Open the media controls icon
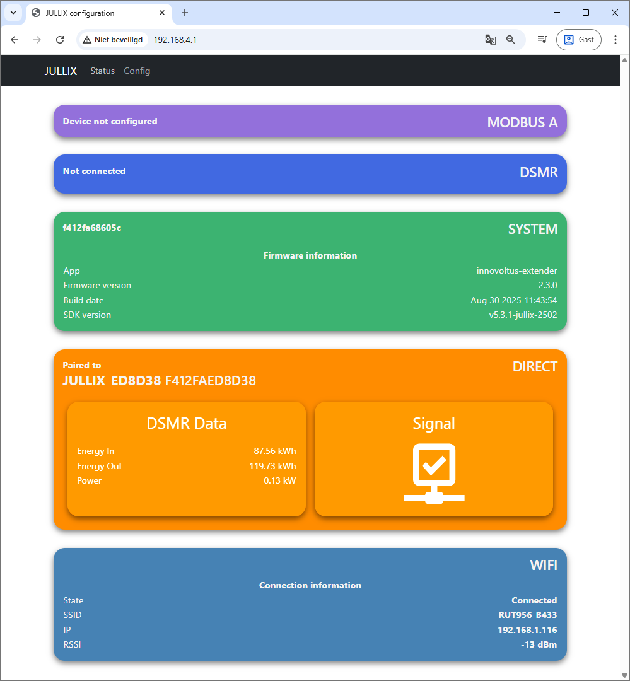This screenshot has width=630, height=681. [x=542, y=40]
